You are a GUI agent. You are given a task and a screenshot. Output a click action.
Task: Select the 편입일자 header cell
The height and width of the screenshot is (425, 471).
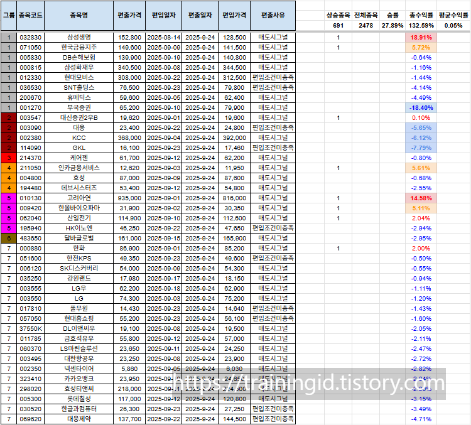pyautogui.click(x=164, y=15)
